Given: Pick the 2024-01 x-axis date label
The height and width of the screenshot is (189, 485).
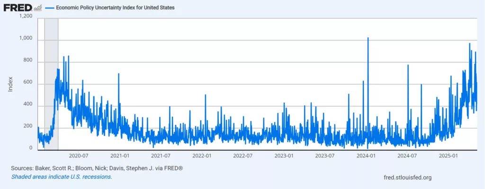Looking at the screenshot, I should [366, 155].
